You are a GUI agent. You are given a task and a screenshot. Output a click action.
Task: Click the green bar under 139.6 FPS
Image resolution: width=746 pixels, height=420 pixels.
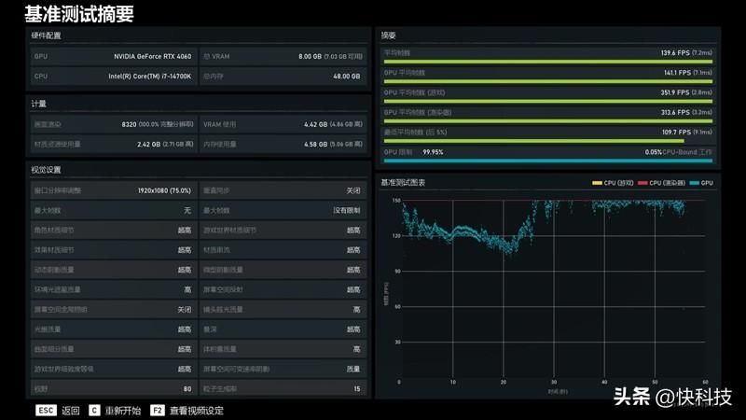pyautogui.click(x=548, y=62)
